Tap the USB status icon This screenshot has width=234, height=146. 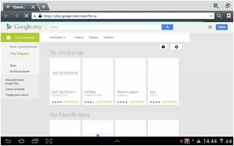(181, 141)
